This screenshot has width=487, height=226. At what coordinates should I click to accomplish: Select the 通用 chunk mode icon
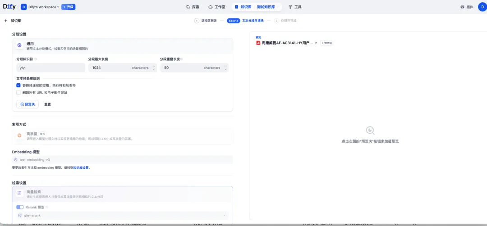click(x=19, y=45)
